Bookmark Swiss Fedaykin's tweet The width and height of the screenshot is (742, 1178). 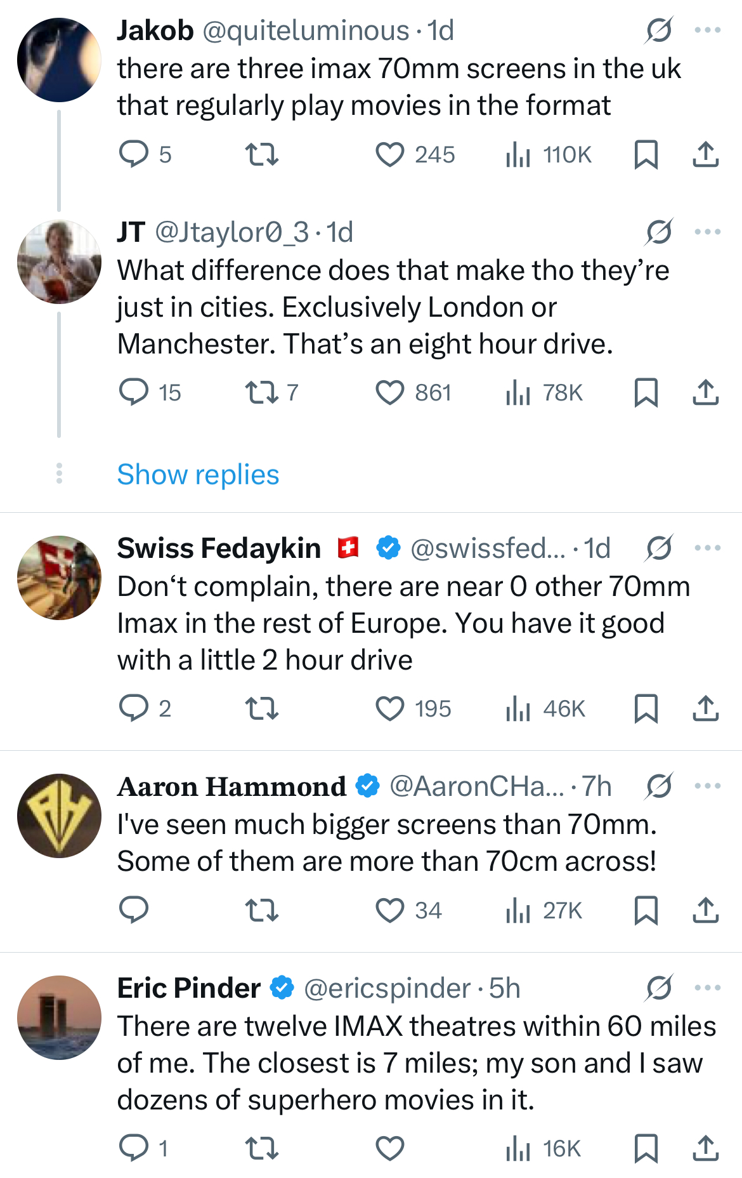tap(646, 708)
